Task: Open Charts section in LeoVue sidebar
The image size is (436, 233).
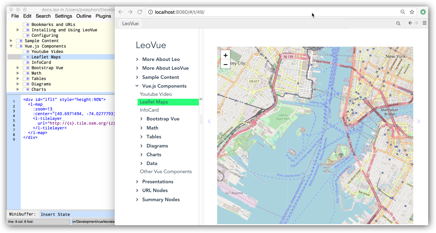Action: point(154,155)
